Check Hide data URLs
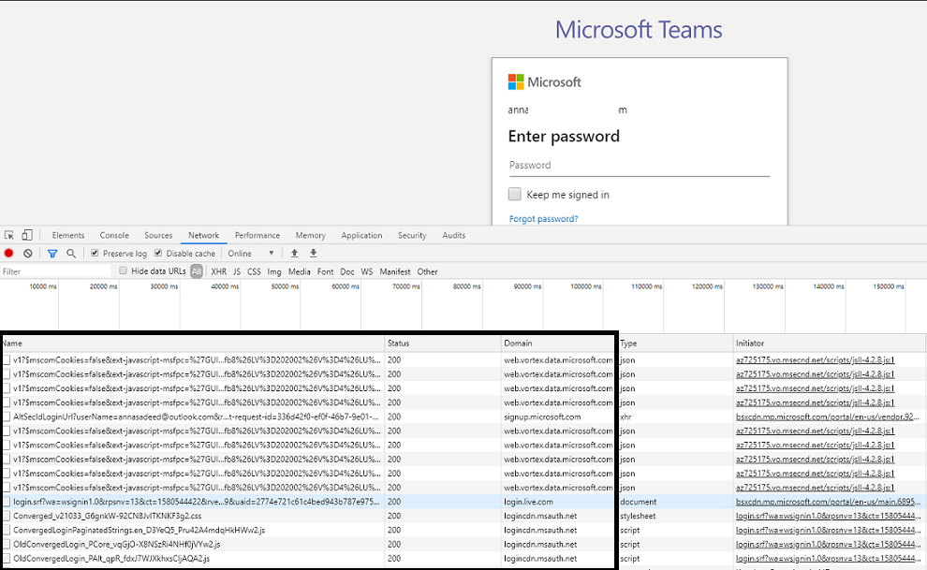 coord(123,270)
